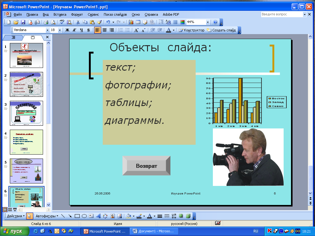Click the Конструктор button

[x=191, y=30]
